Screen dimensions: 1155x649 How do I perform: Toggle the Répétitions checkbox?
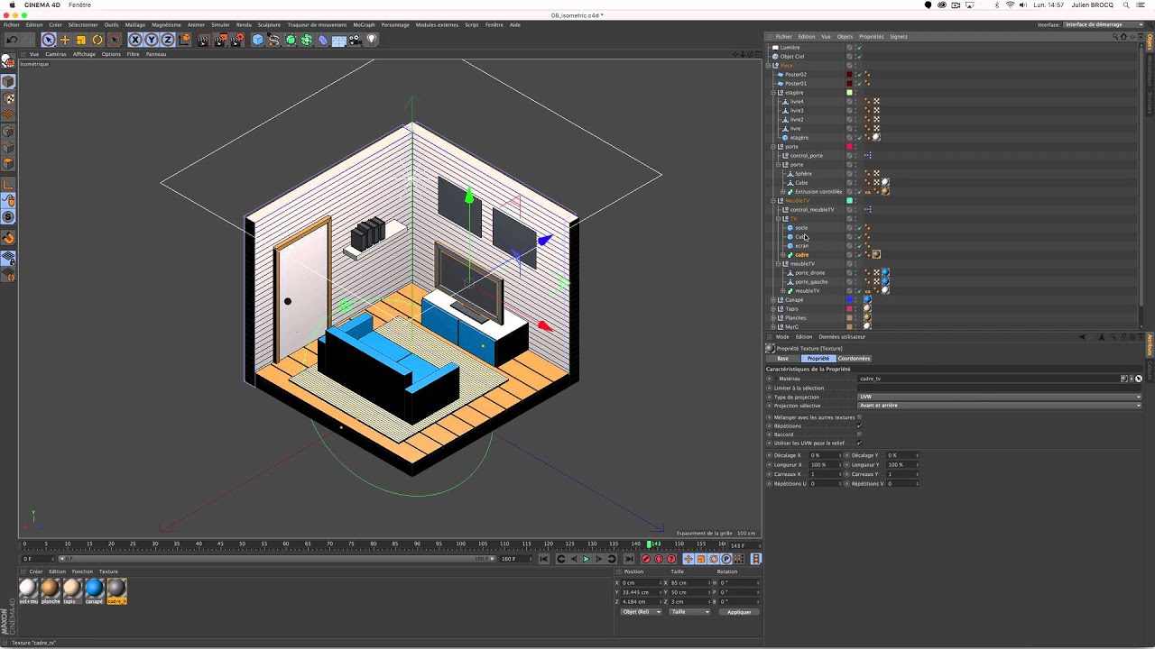pyautogui.click(x=859, y=426)
